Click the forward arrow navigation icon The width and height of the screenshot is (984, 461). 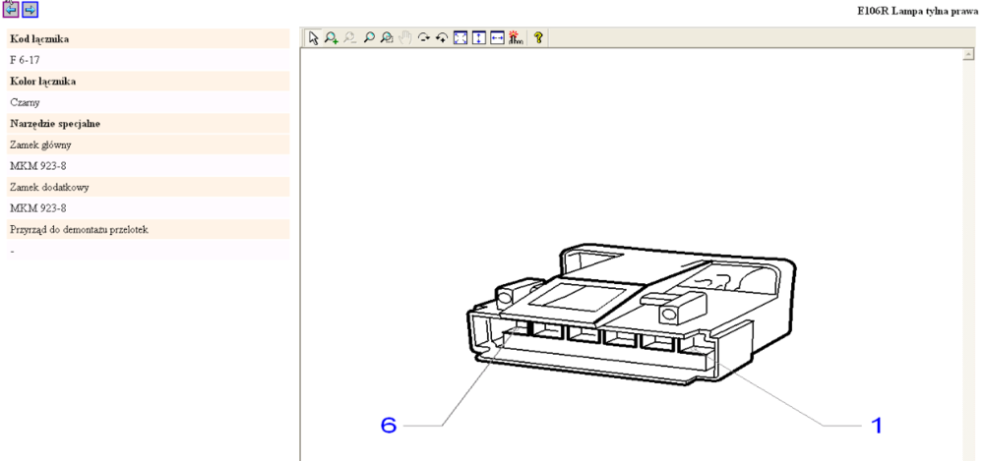point(30,9)
